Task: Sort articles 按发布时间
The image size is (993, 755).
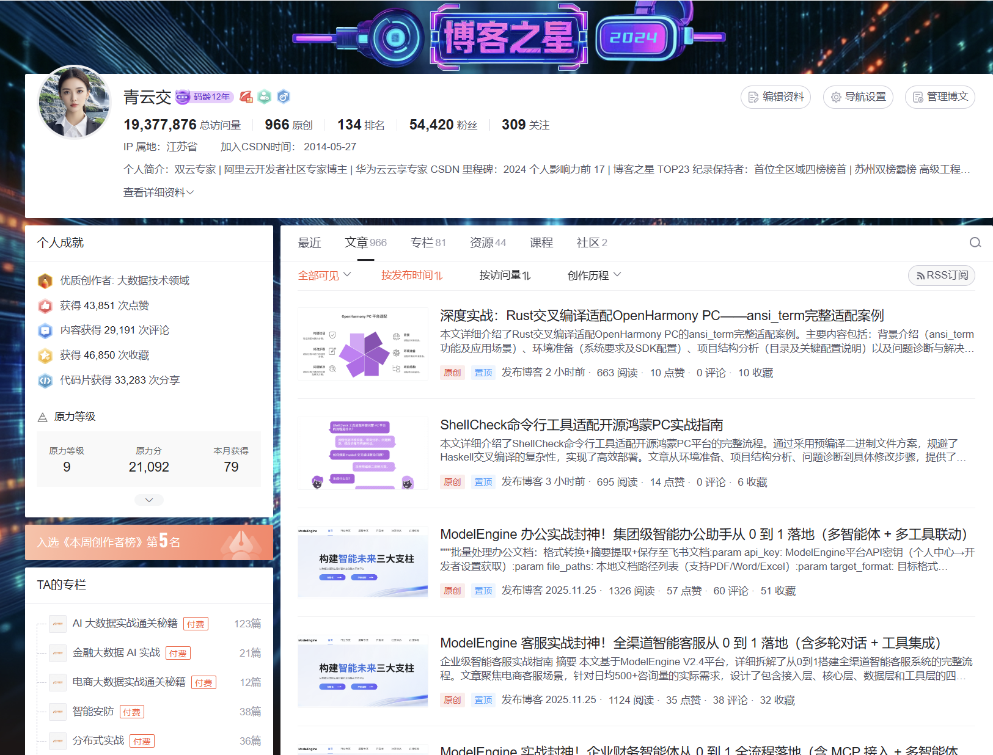Action: [412, 275]
